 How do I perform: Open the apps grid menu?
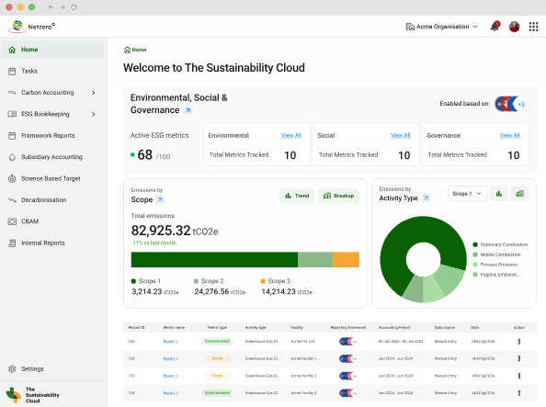tap(533, 27)
